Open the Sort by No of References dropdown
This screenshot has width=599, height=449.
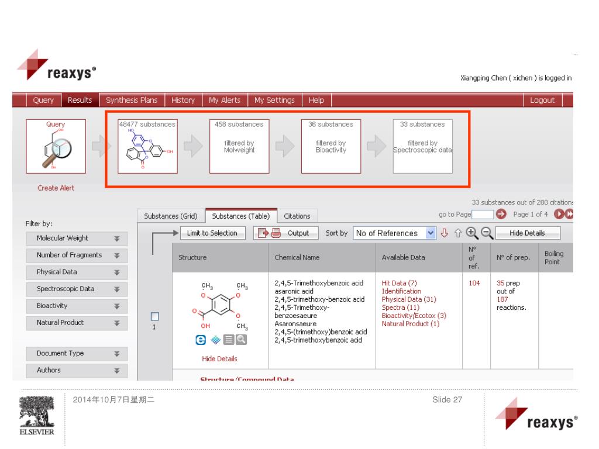click(x=395, y=233)
